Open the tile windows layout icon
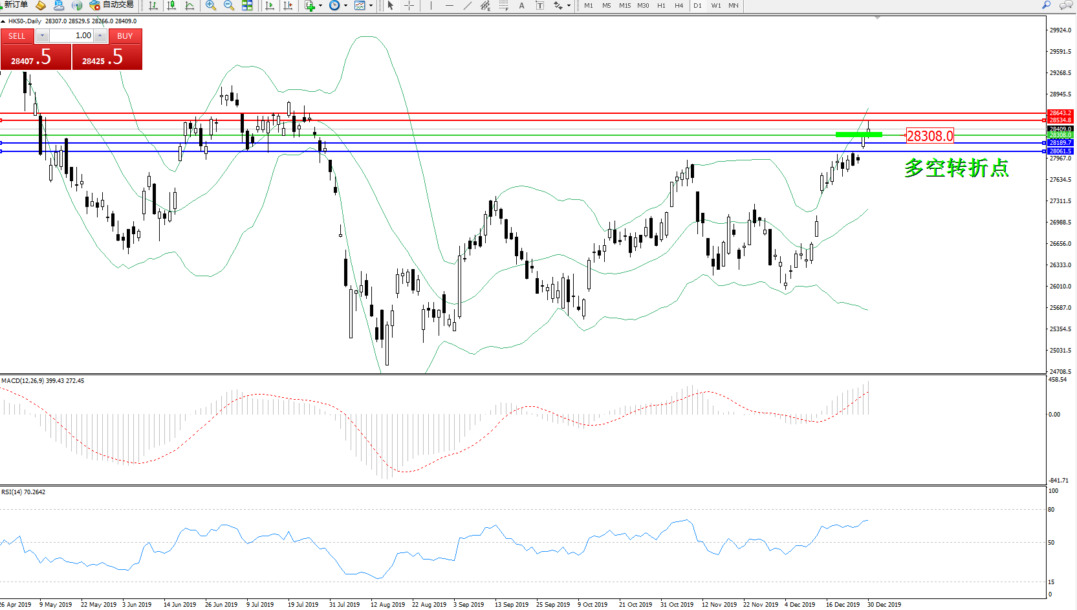The width and height of the screenshot is (1077, 610). tap(247, 5)
